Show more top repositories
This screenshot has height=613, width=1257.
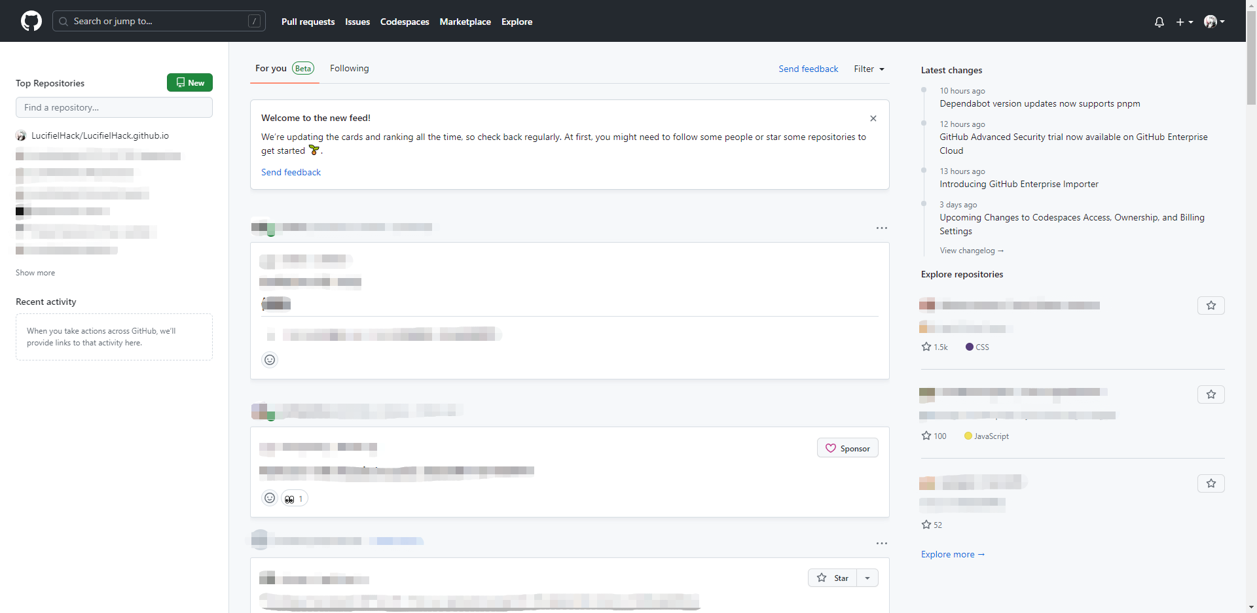point(35,273)
